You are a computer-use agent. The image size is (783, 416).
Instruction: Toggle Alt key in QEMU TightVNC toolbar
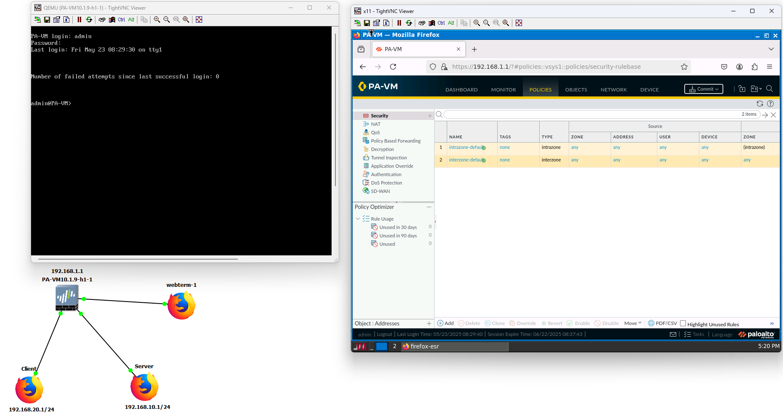coord(131,20)
